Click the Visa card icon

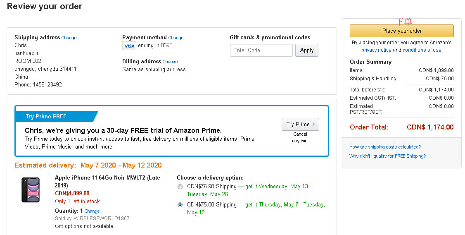point(129,46)
